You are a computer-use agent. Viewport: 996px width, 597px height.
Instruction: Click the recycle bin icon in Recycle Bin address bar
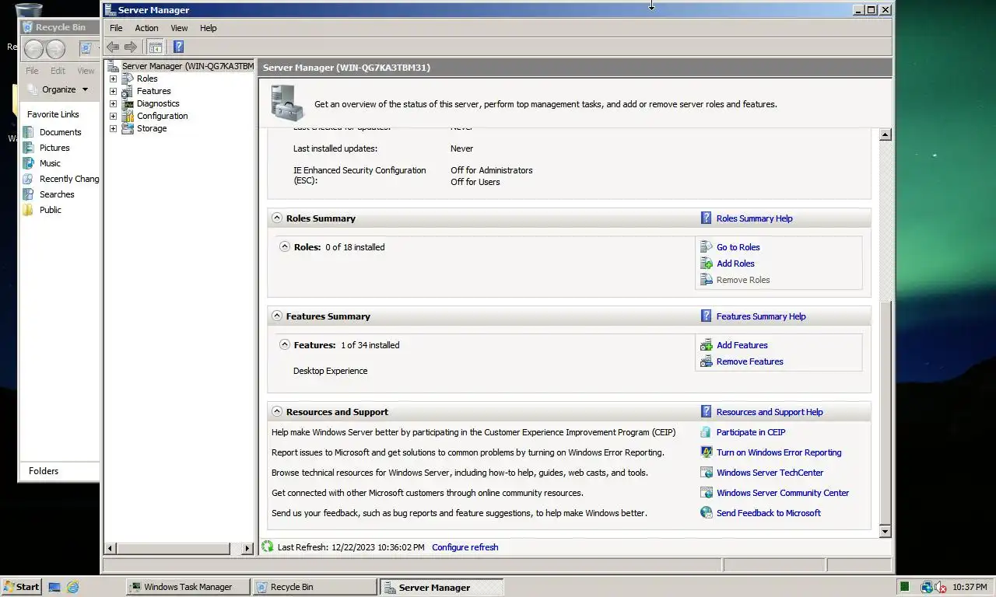(x=86, y=49)
